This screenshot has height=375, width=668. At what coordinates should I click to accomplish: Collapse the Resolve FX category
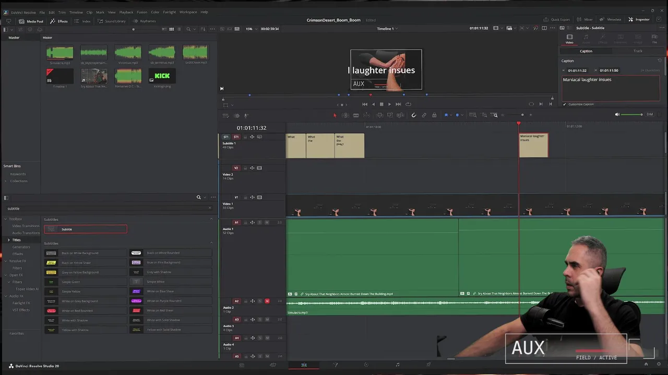click(5, 261)
